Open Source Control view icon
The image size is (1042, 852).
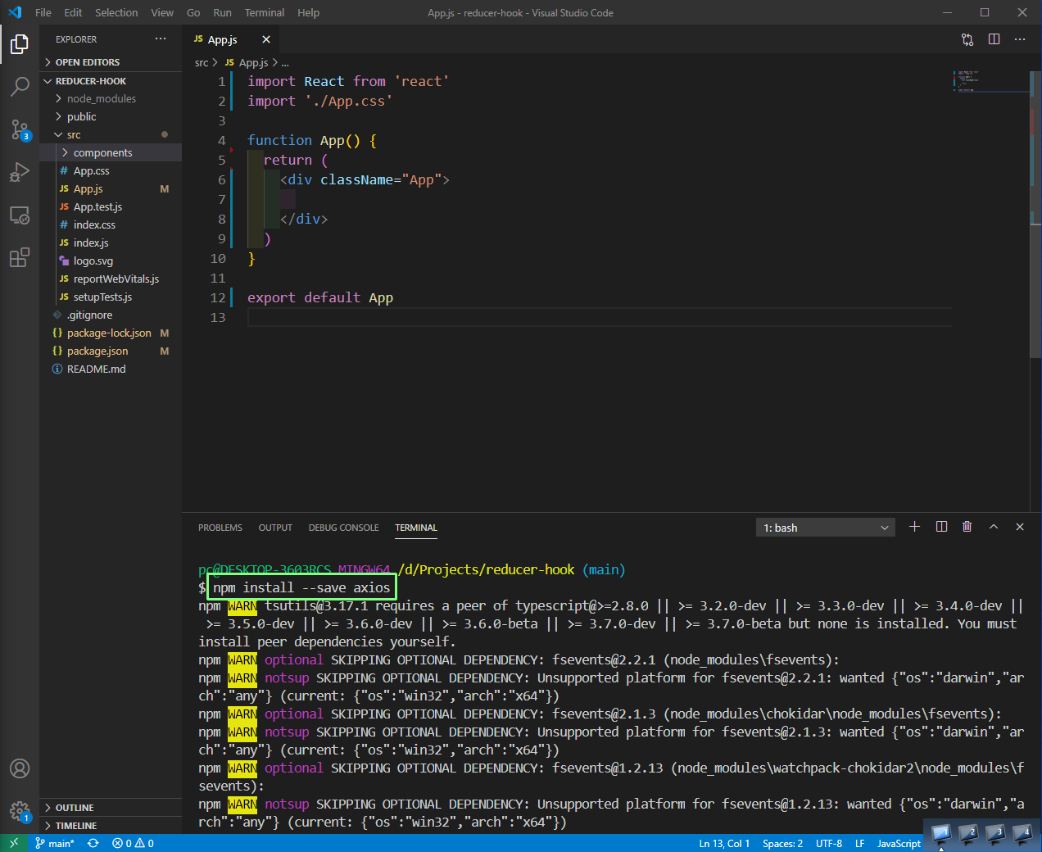[x=20, y=129]
